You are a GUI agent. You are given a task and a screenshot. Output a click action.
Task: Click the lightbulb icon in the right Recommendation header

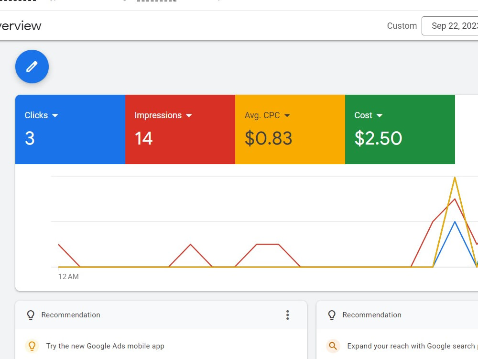[332, 315]
